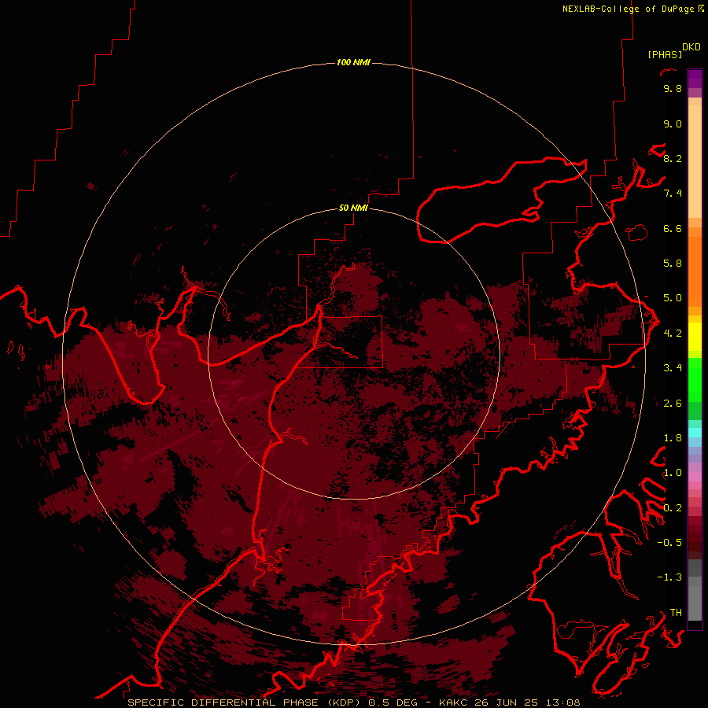The height and width of the screenshot is (708, 708).
Task: Click the 0.2 value on color scale
Action: [x=673, y=508]
